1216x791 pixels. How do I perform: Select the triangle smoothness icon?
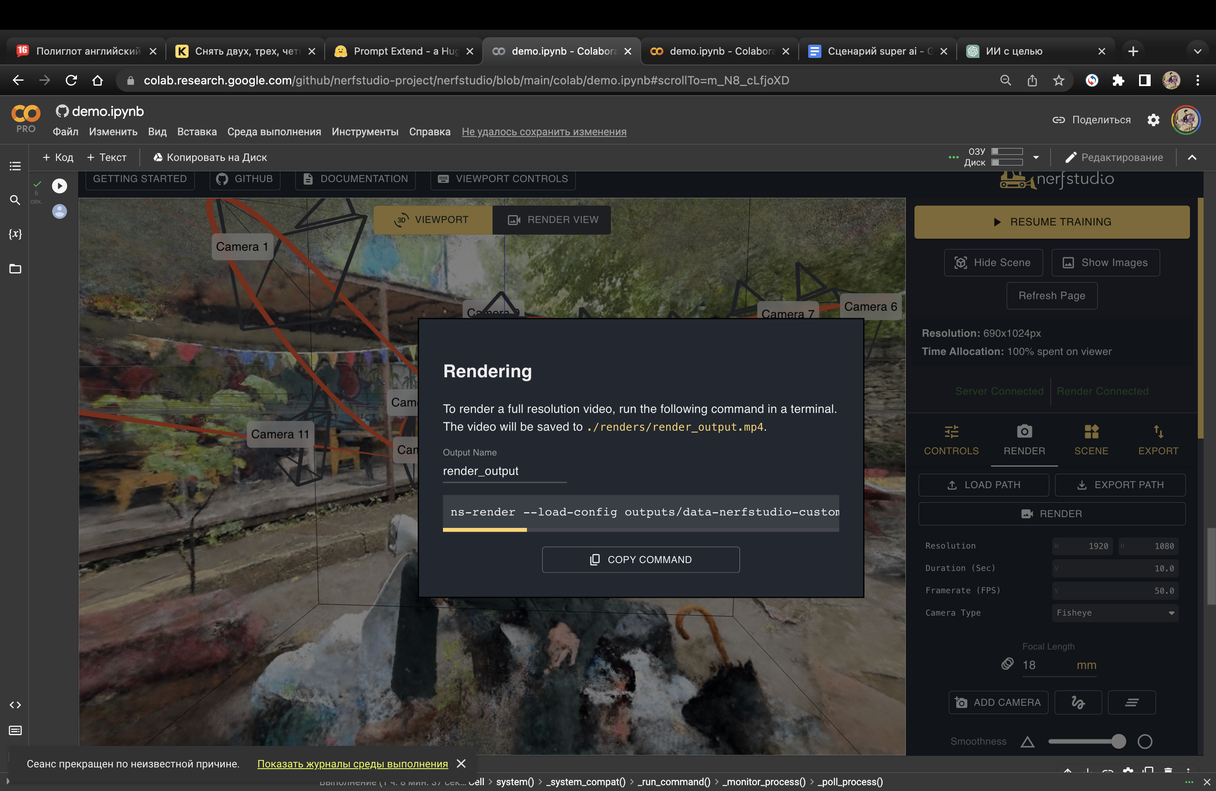click(1027, 741)
